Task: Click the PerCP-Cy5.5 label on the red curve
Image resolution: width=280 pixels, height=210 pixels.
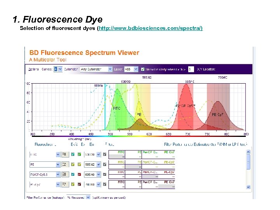Action: (185, 106)
